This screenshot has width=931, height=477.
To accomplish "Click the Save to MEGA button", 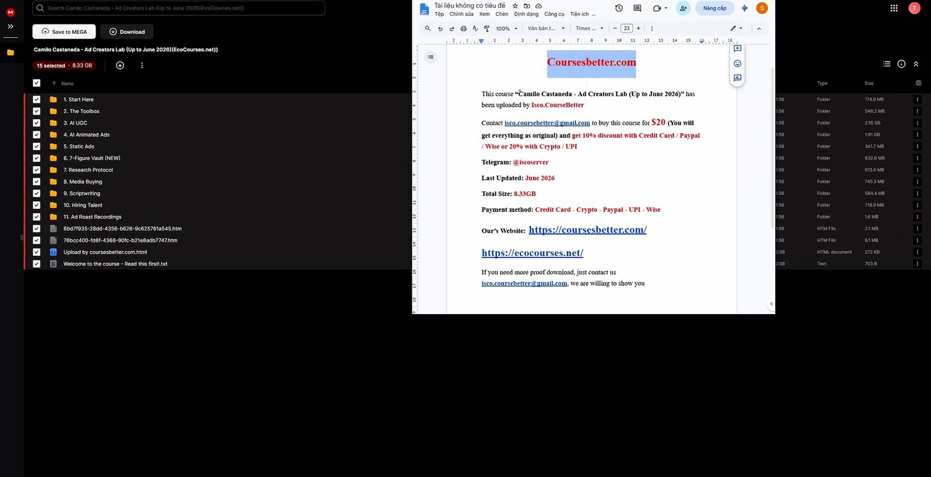I will 64,32.
